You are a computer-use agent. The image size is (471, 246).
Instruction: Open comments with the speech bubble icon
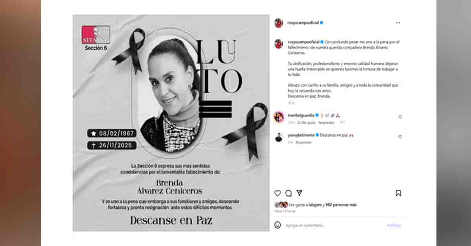tap(288, 193)
